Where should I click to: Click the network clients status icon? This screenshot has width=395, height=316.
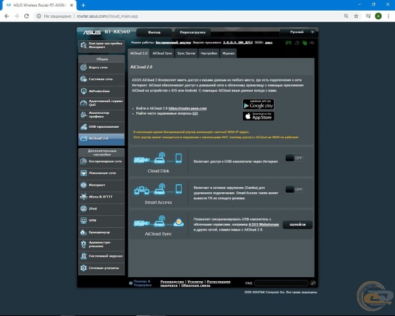click(297, 43)
